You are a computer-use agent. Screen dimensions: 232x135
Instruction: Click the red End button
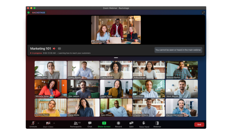(x=199, y=124)
